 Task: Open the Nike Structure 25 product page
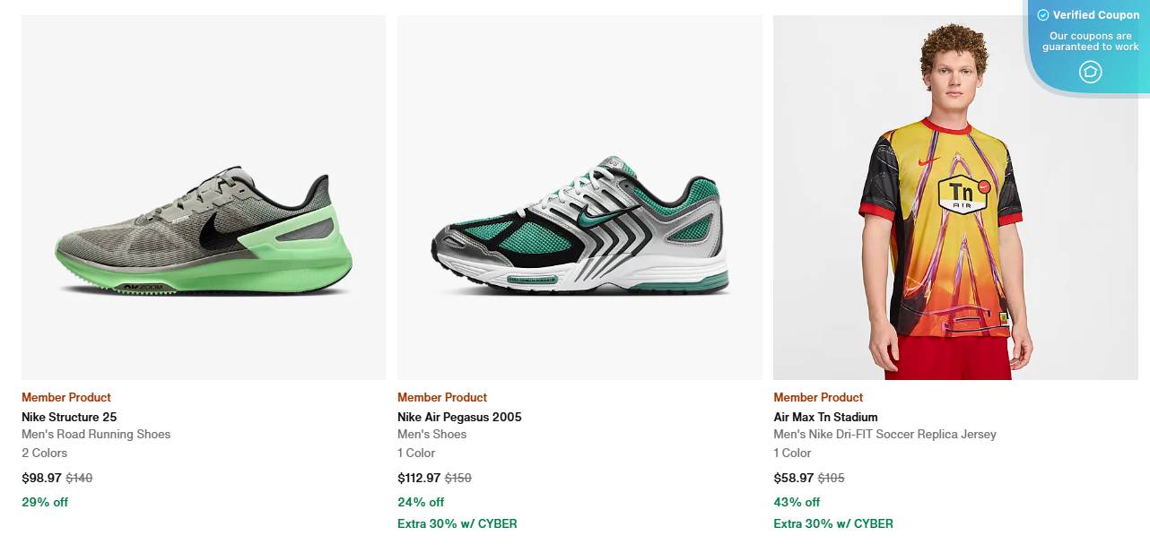[x=69, y=417]
